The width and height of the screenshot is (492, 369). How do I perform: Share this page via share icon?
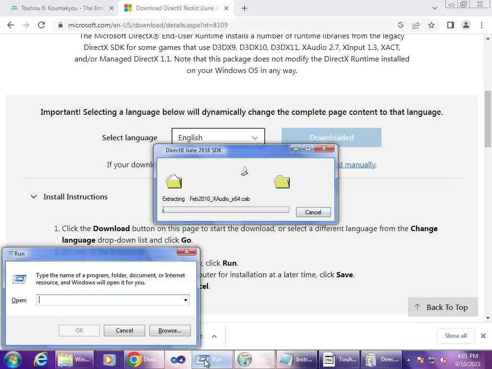click(416, 25)
